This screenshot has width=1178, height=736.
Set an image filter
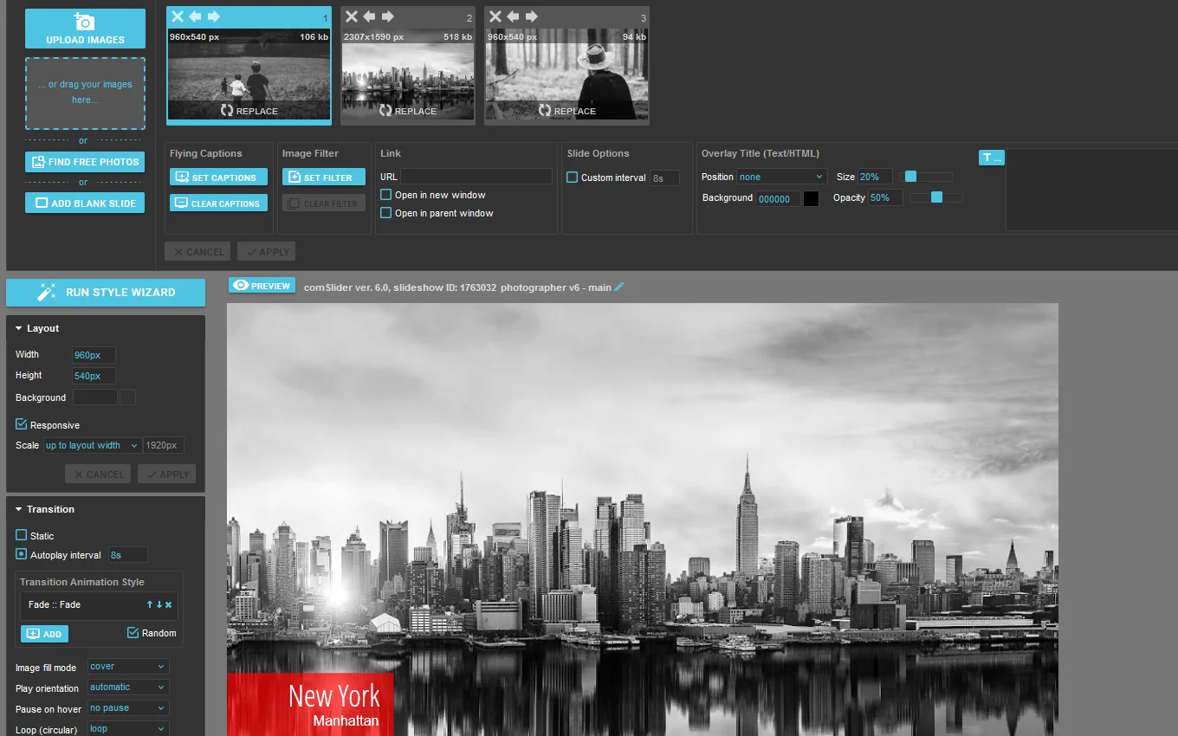click(x=324, y=178)
